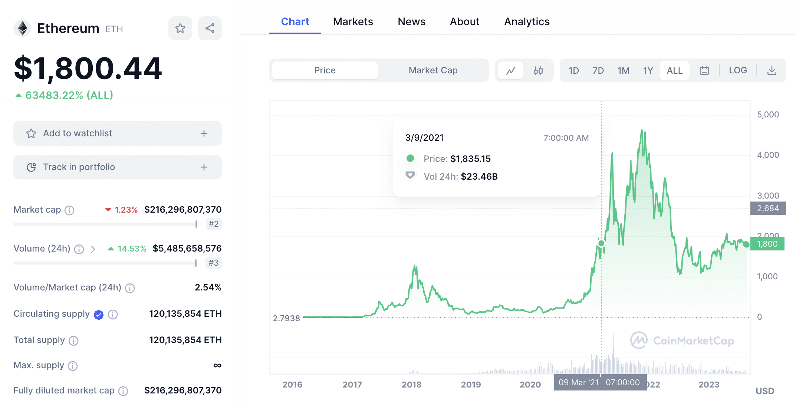Click the ETH ticker symbol

pyautogui.click(x=114, y=29)
